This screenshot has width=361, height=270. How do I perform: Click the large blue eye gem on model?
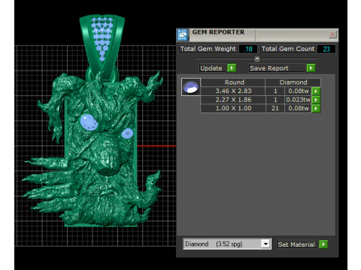click(x=89, y=122)
